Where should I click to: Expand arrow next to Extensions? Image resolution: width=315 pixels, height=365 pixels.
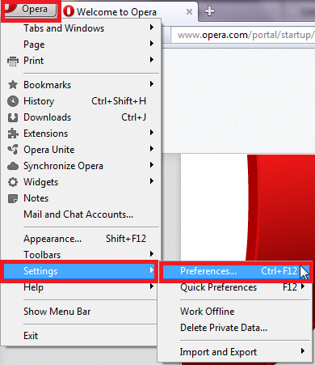point(152,133)
